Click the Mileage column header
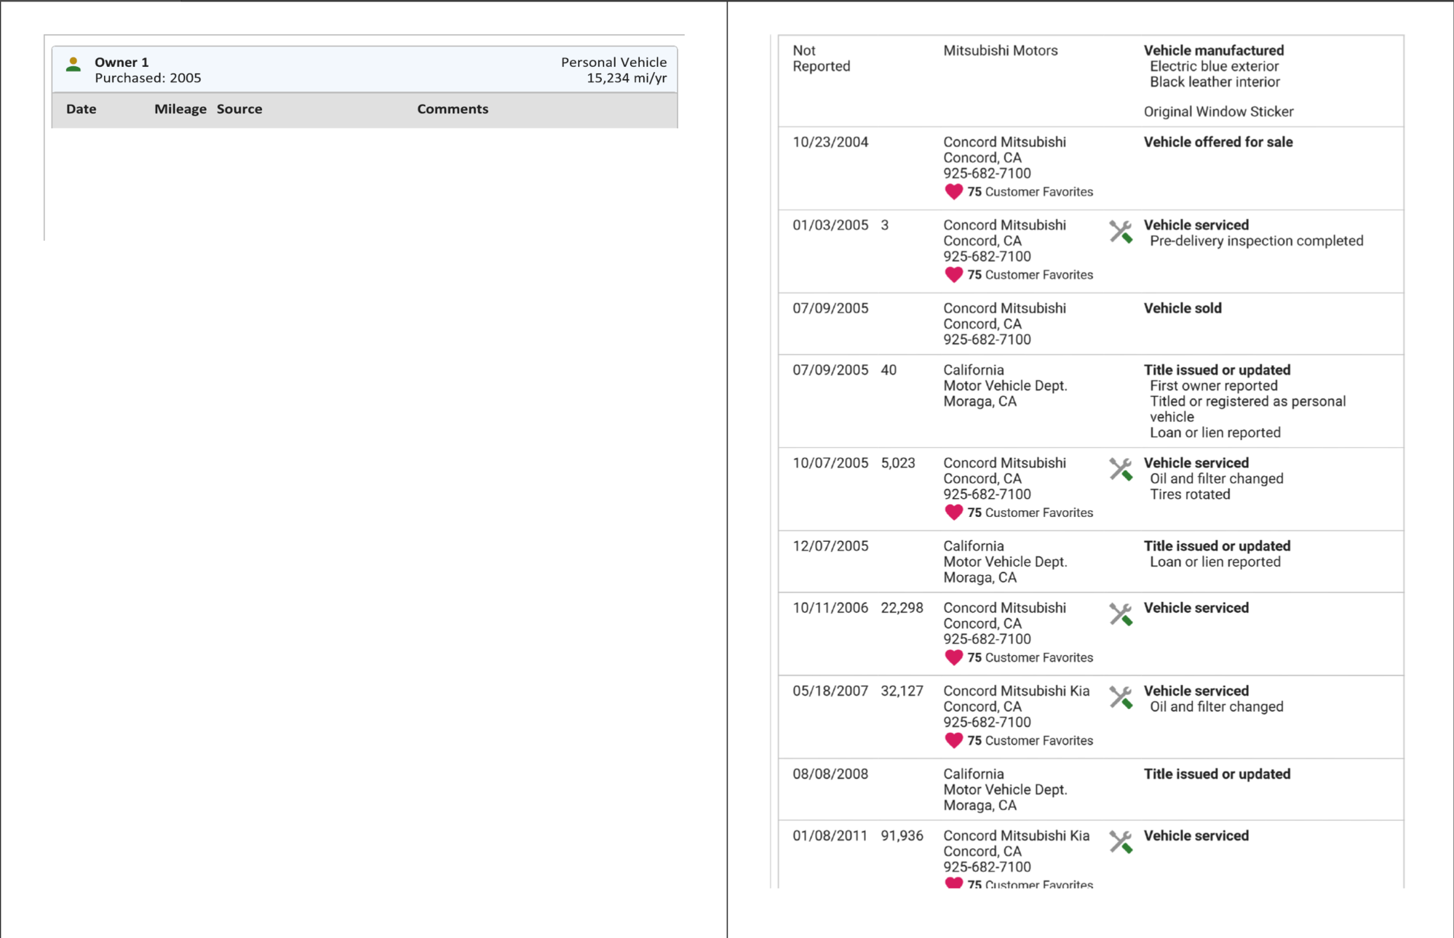This screenshot has width=1454, height=938. tap(180, 109)
